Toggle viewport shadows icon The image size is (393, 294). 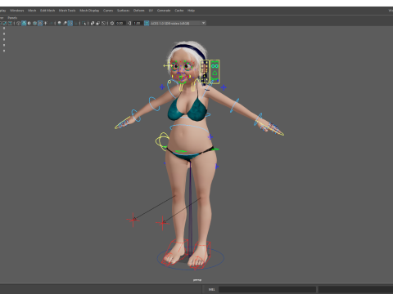point(51,23)
